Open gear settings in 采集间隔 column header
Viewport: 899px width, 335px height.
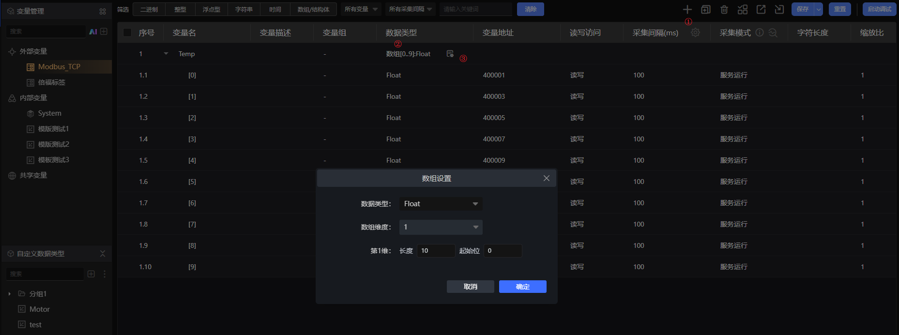pos(695,32)
